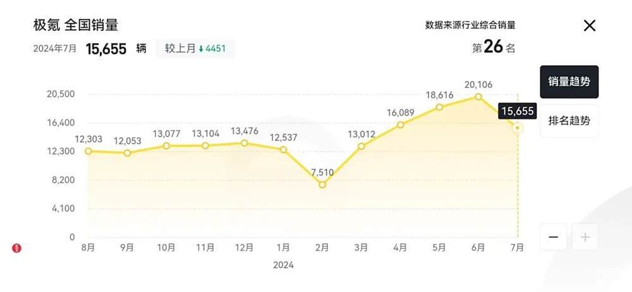Click the 20,106 value label above June point
632x292 pixels.
tap(478, 85)
